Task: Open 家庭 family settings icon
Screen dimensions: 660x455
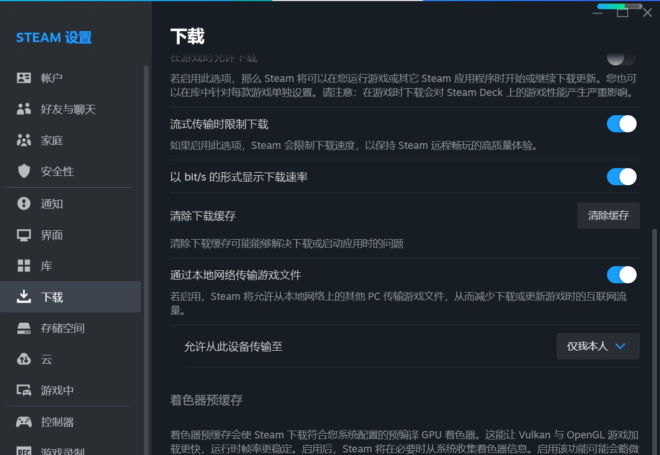Action: coord(24,140)
